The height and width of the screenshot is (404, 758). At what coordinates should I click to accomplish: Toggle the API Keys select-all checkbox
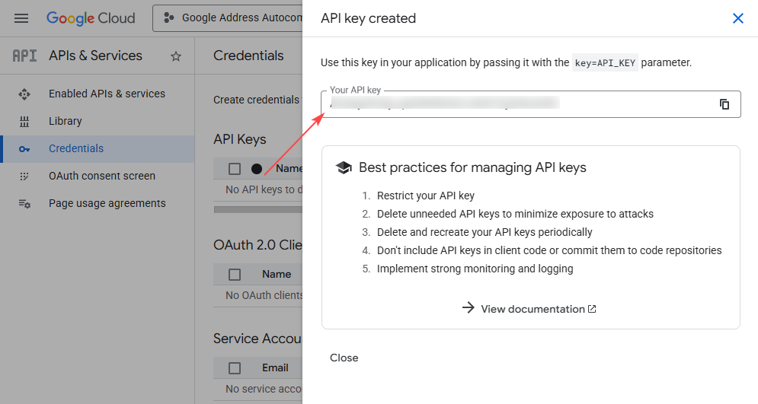click(x=235, y=169)
